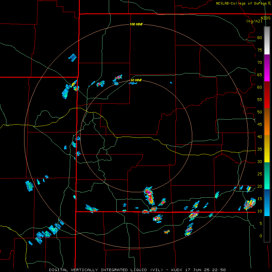Click the scale value 35
The image size is (272, 272).
tap(260, 149)
